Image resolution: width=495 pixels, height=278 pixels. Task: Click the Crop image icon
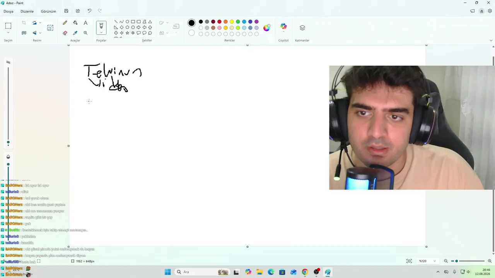[x=24, y=23]
